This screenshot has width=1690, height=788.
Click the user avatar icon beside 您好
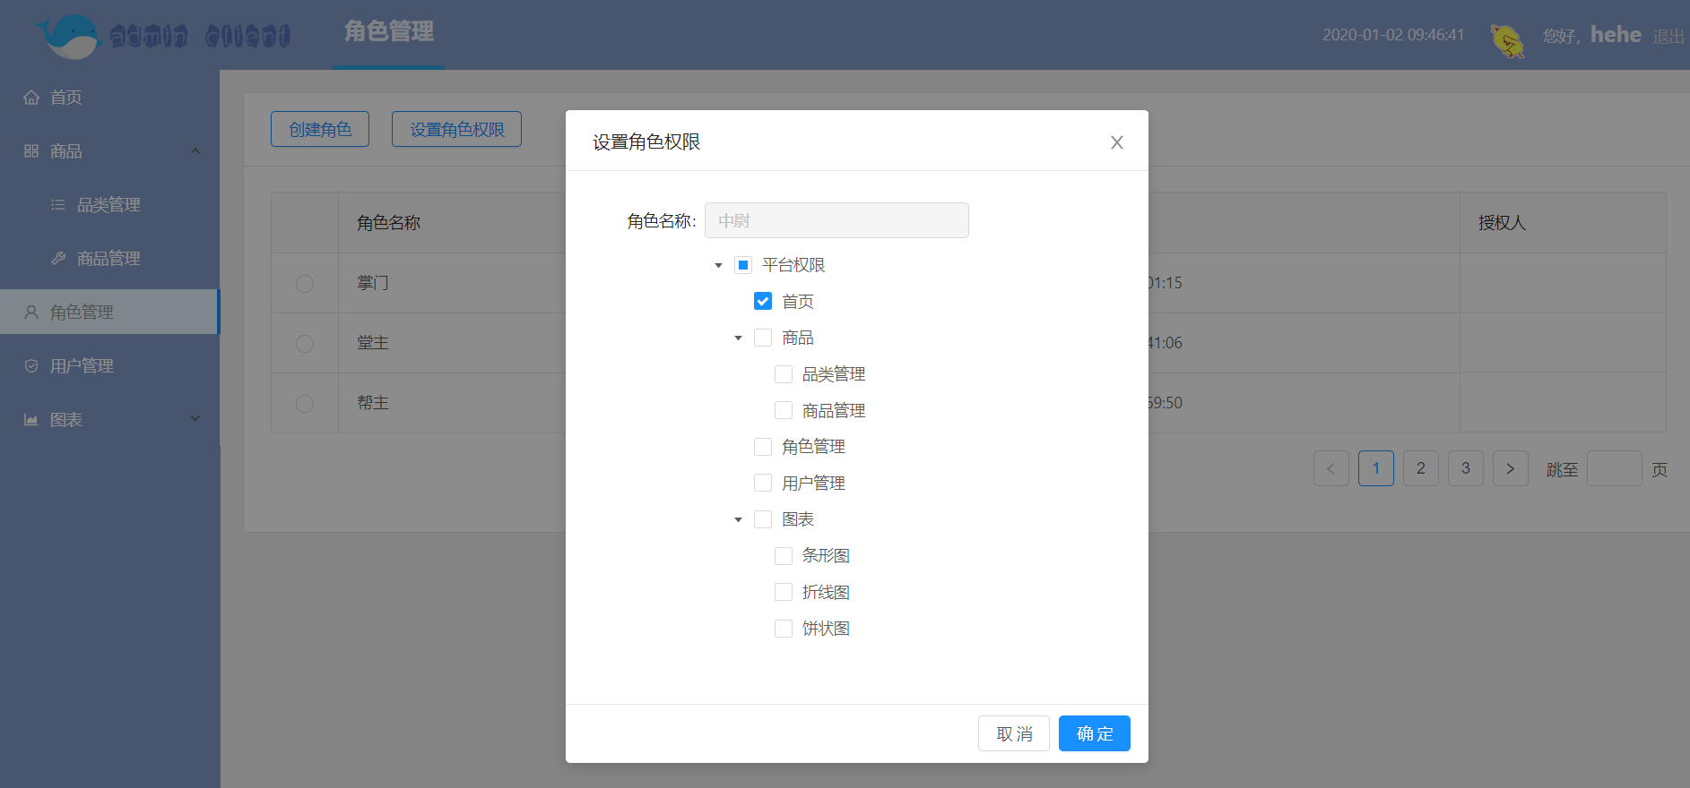(x=1507, y=40)
